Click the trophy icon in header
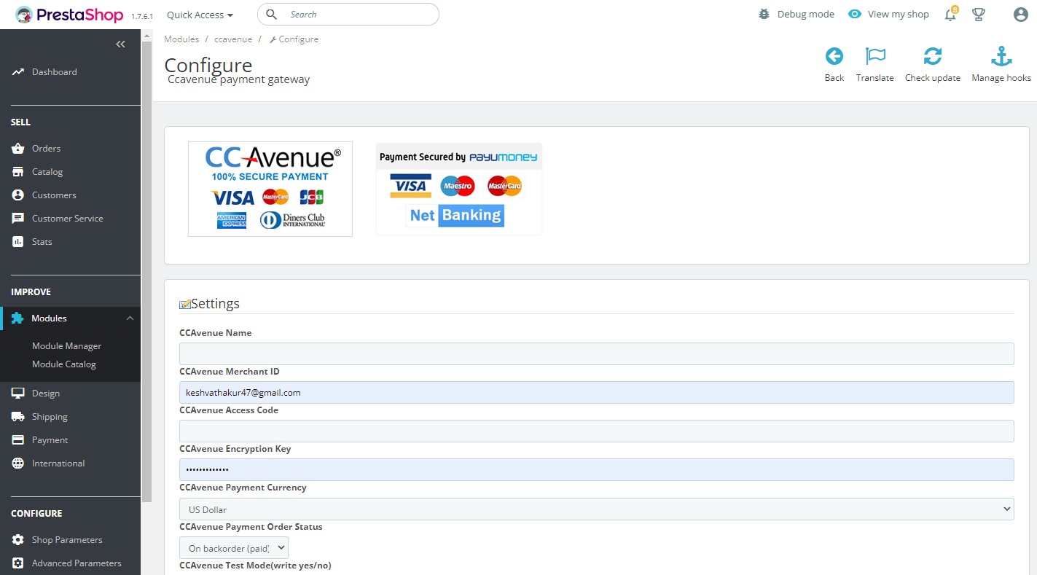 [x=979, y=15]
